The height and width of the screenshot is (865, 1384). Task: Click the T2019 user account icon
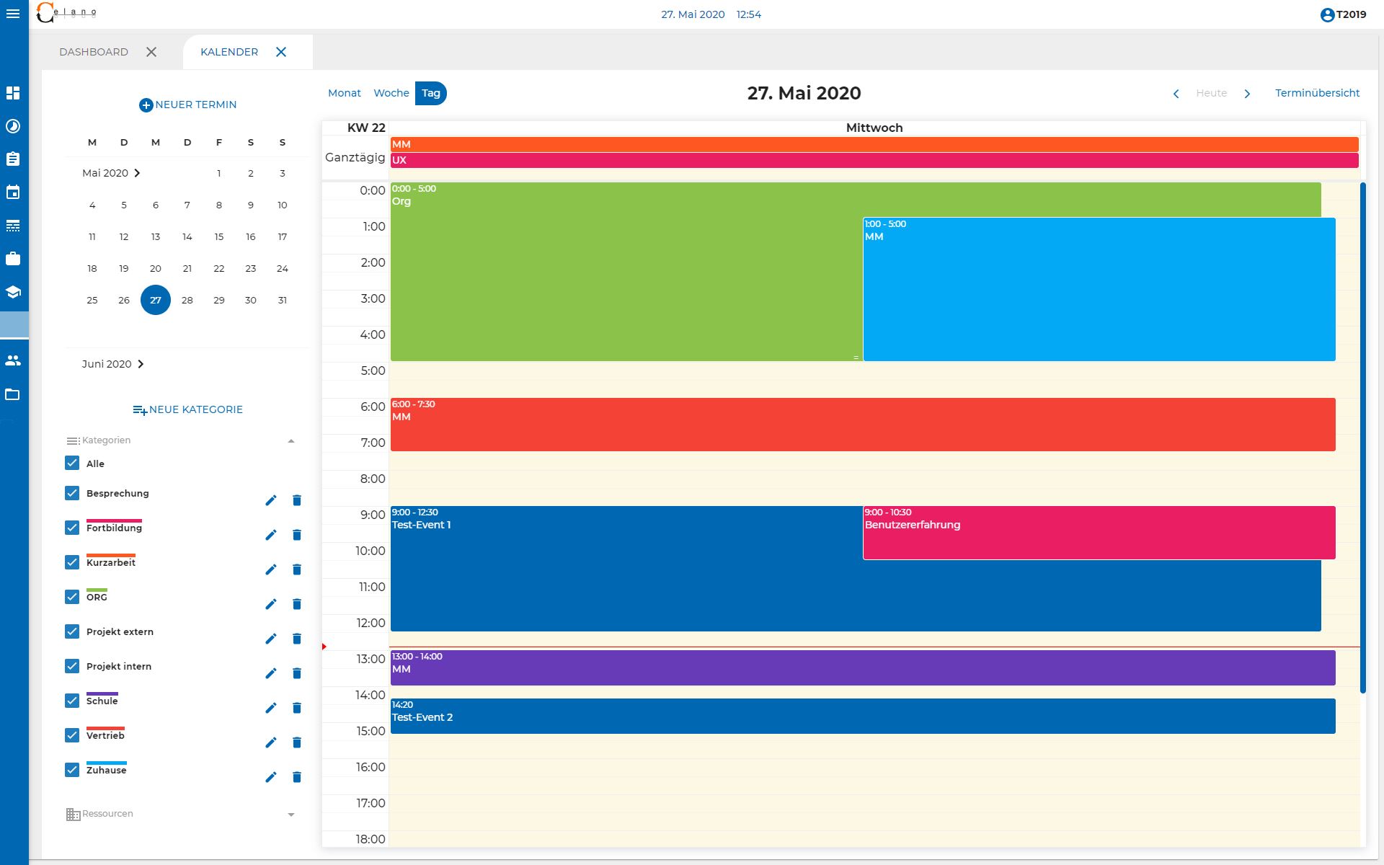[1327, 14]
